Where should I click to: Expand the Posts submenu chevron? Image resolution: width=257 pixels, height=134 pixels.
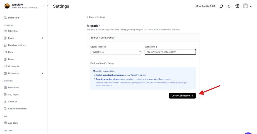[42, 38]
